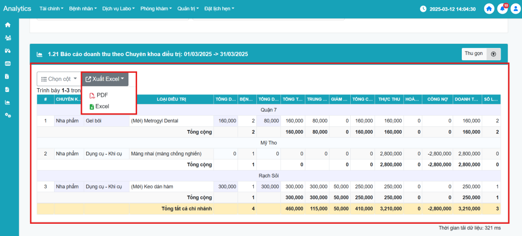Click the Thu gọn button

[x=474, y=54]
